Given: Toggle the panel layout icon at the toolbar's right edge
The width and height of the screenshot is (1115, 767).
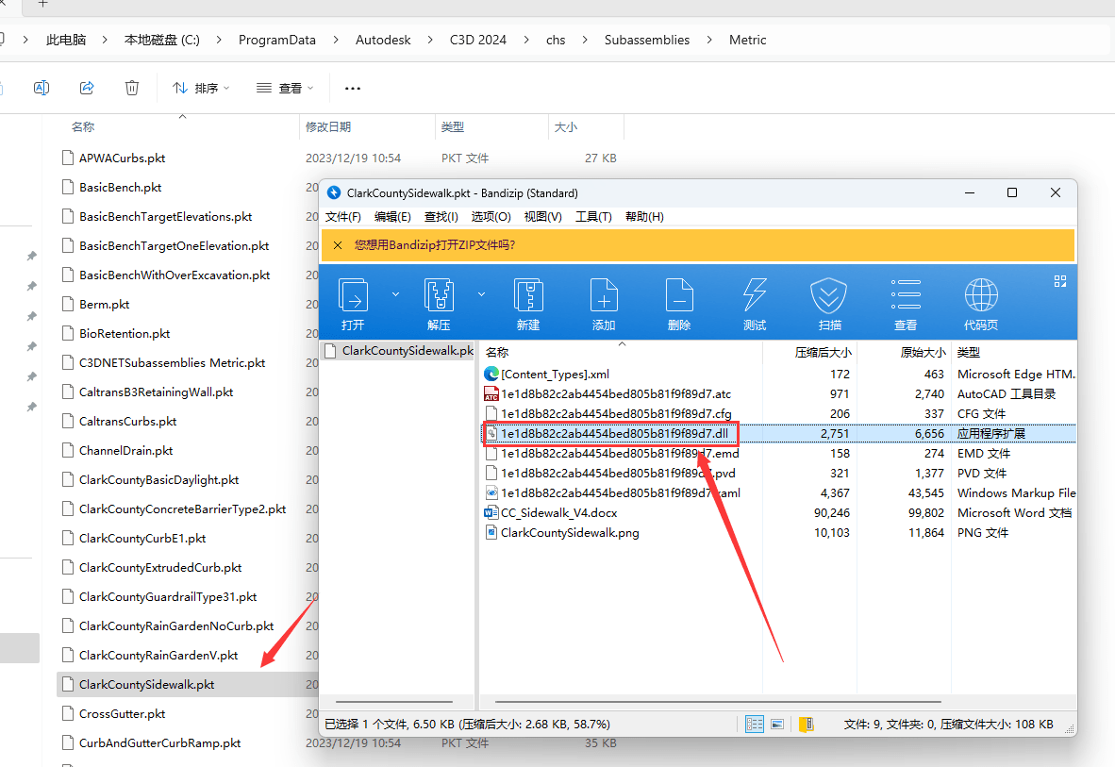Looking at the screenshot, I should pos(1059,280).
